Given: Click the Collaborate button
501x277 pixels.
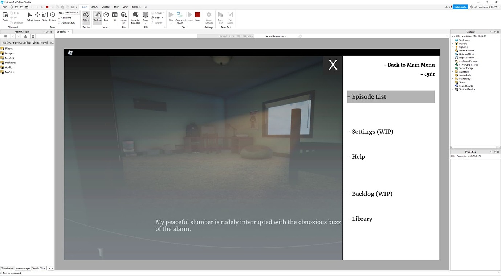Looking at the screenshot, I should 460,7.
